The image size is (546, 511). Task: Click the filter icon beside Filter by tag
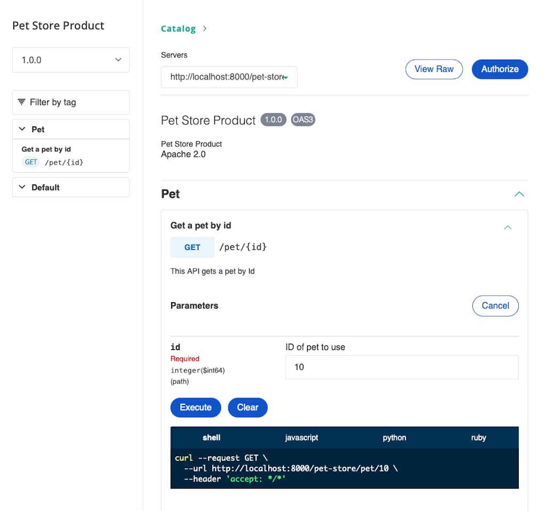tap(22, 102)
